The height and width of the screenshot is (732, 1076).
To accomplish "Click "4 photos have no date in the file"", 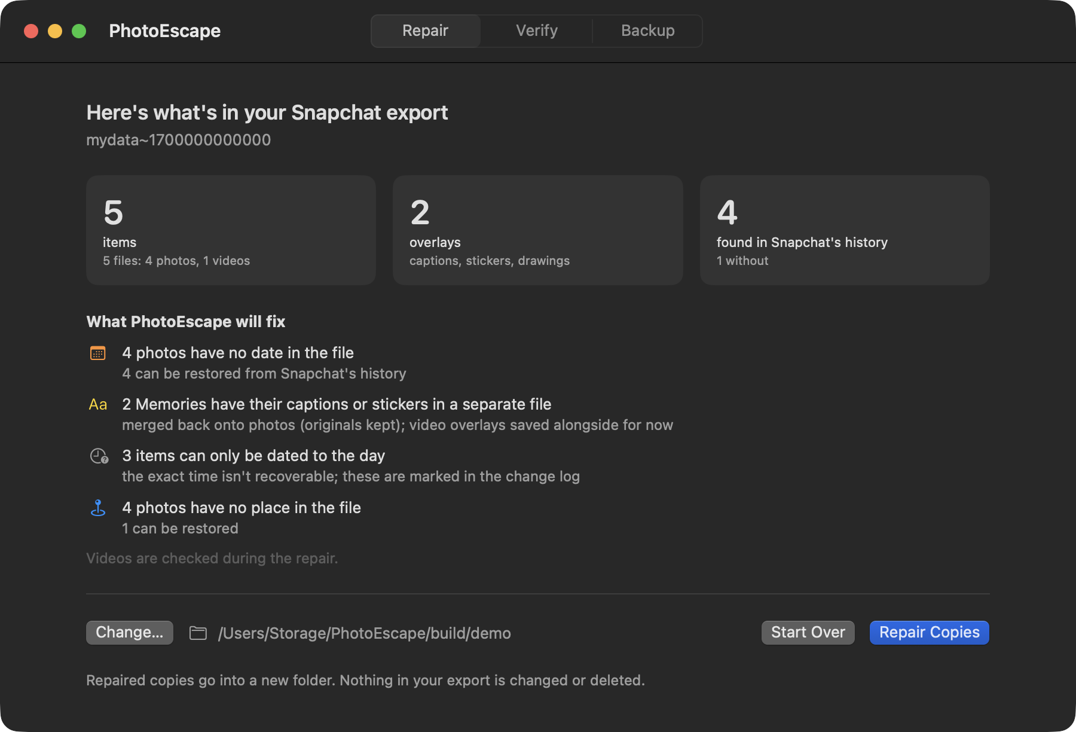I will click(x=238, y=353).
